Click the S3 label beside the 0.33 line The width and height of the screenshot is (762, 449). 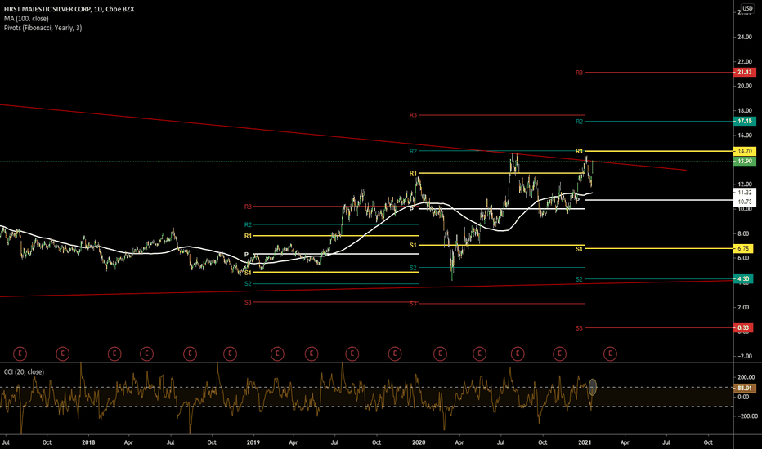tap(580, 329)
